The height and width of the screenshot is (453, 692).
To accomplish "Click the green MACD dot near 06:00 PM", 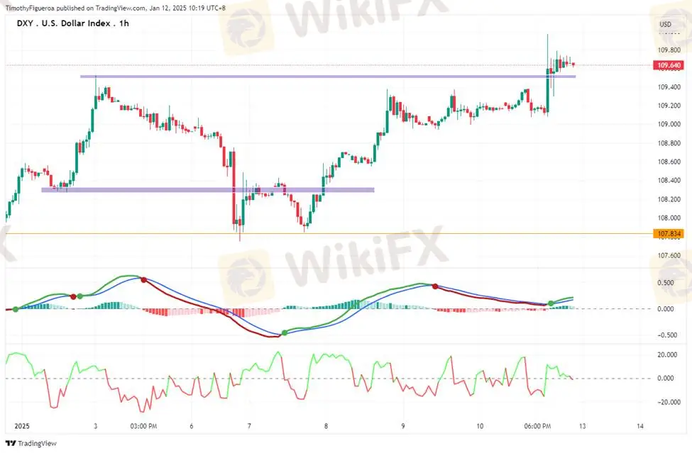I will coord(551,303).
